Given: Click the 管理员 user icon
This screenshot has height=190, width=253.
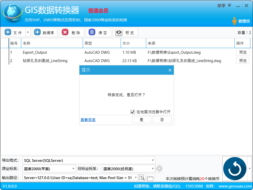Looking at the screenshot, I should pos(235,21).
